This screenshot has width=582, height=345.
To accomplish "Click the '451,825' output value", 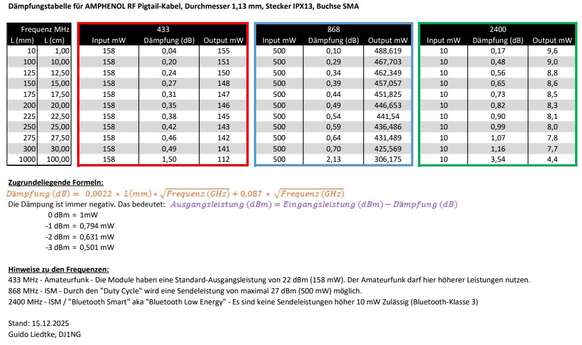I will point(388,95).
